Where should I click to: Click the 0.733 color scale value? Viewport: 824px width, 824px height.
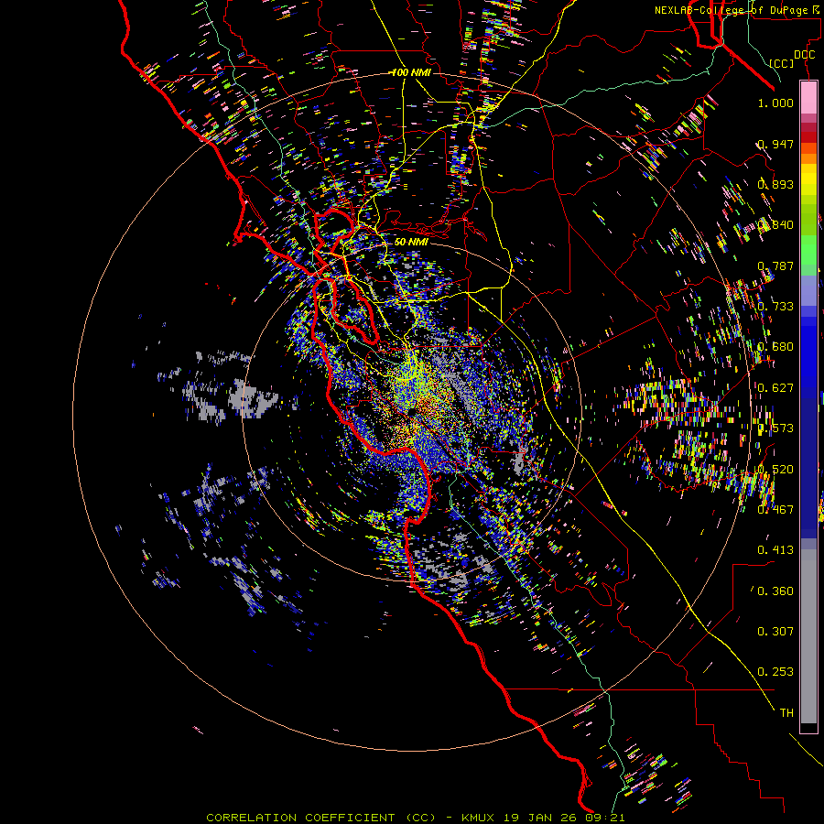pos(775,307)
